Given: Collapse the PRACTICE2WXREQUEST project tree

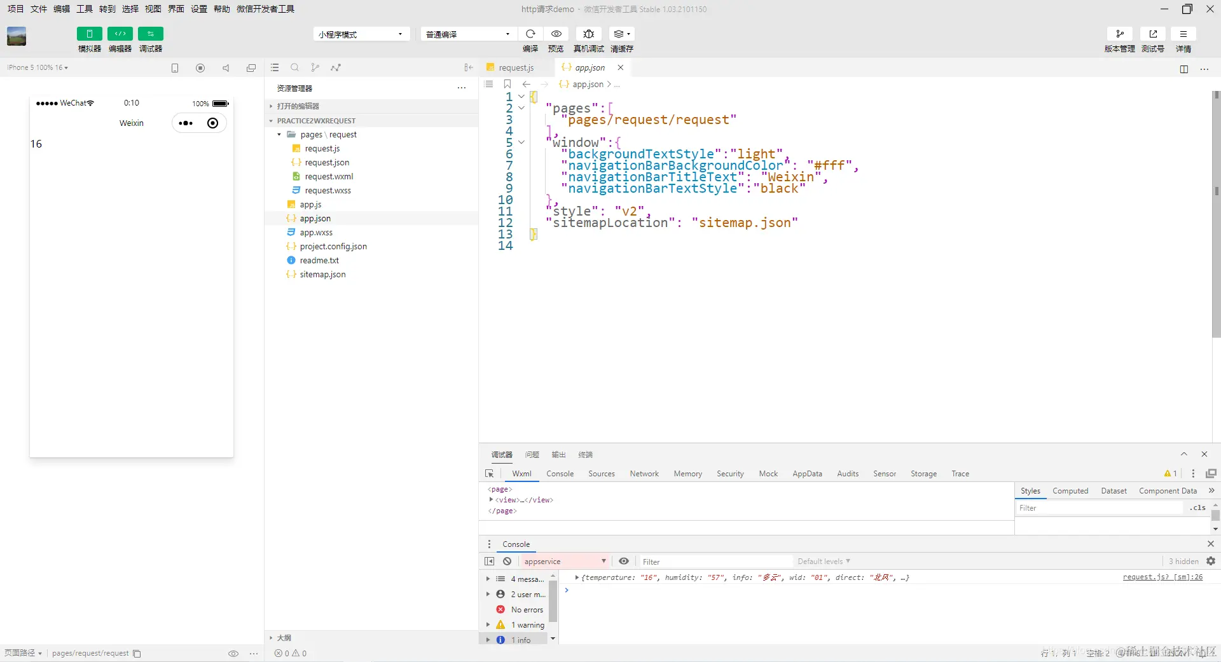Looking at the screenshot, I should 371,121.
